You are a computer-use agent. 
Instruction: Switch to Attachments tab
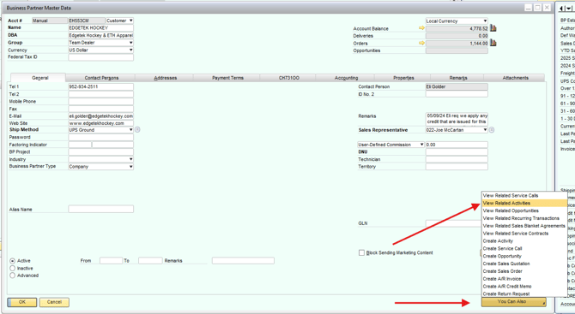[x=515, y=78]
